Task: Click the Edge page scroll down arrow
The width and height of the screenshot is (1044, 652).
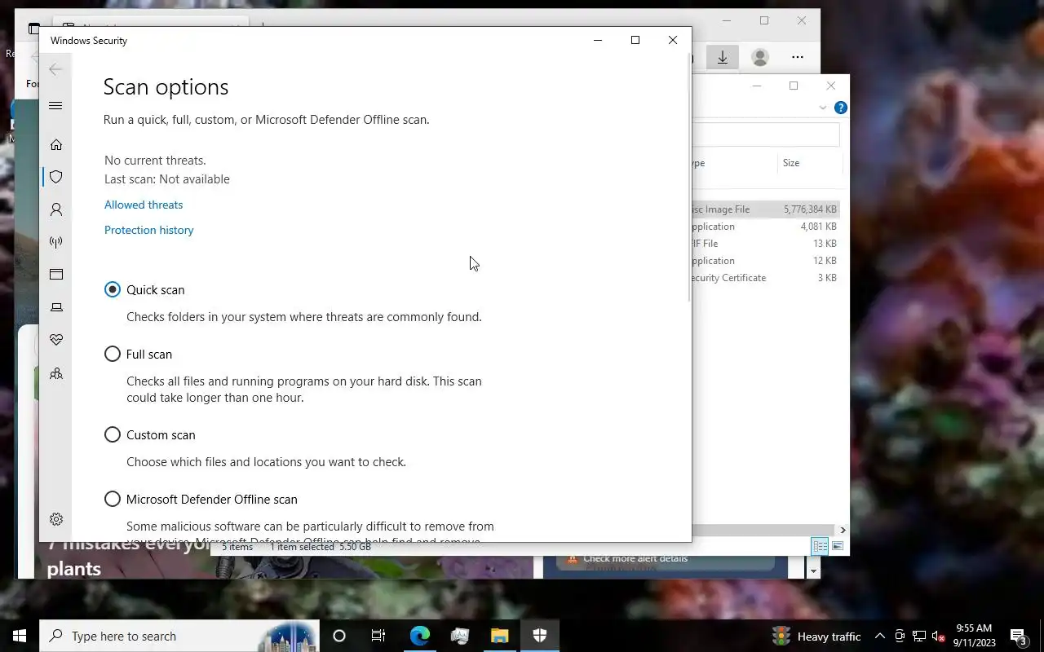Action: click(x=813, y=571)
